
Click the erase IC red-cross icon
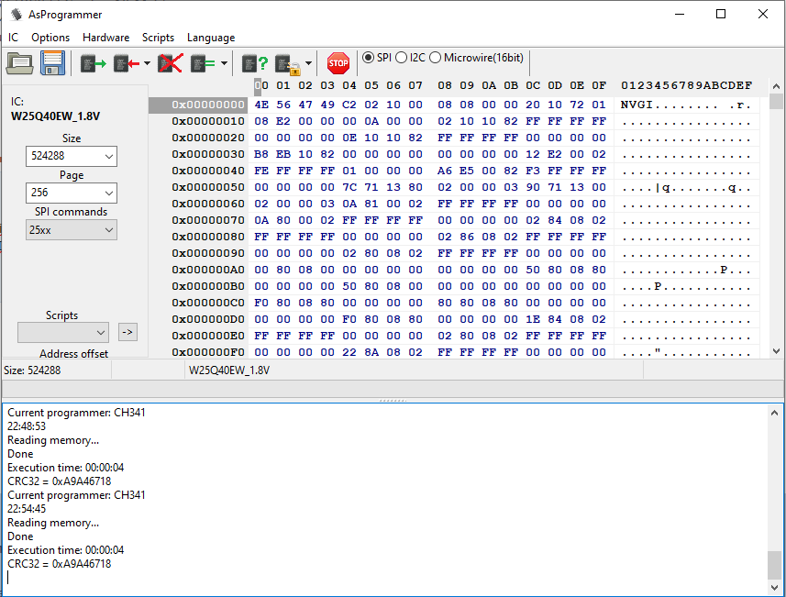(170, 63)
